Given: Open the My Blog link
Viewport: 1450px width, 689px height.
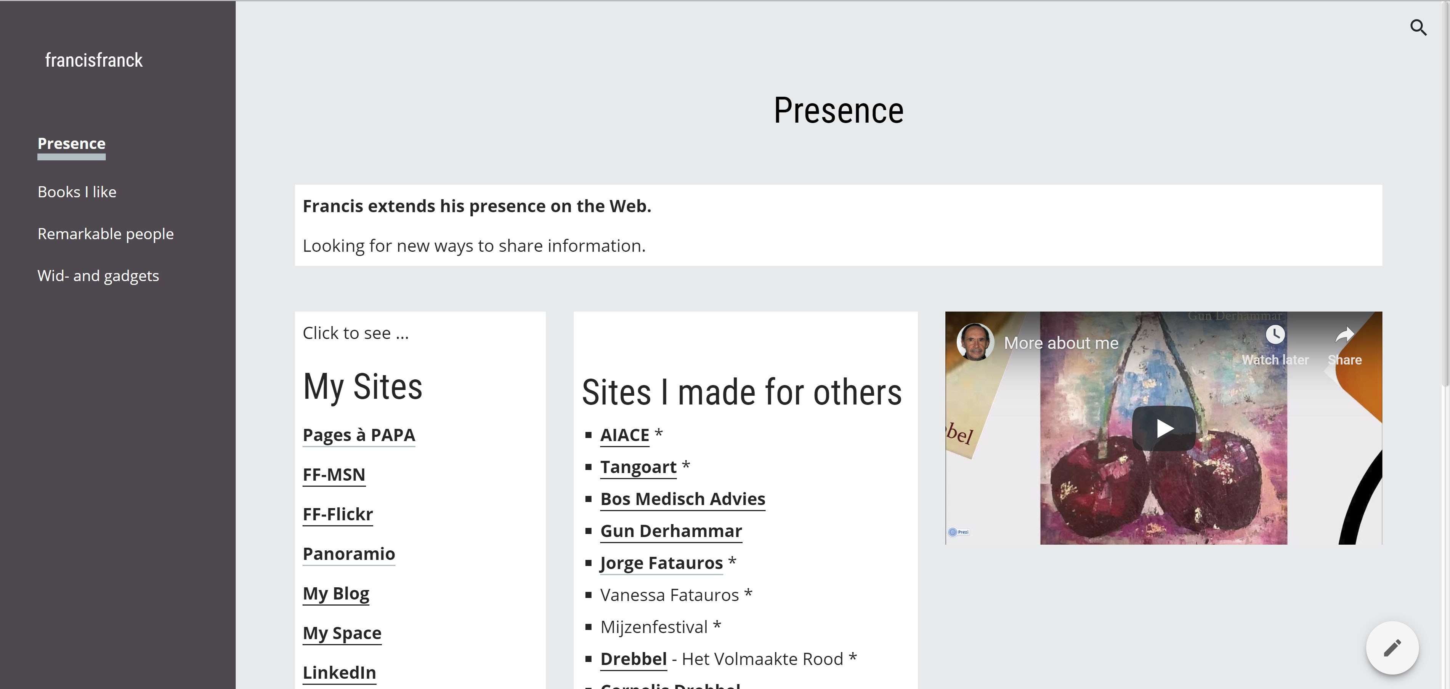Looking at the screenshot, I should coord(336,593).
